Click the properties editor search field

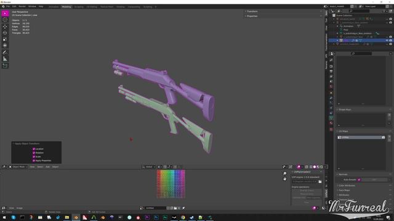pos(361,53)
